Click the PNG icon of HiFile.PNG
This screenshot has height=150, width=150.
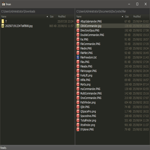(78, 80)
